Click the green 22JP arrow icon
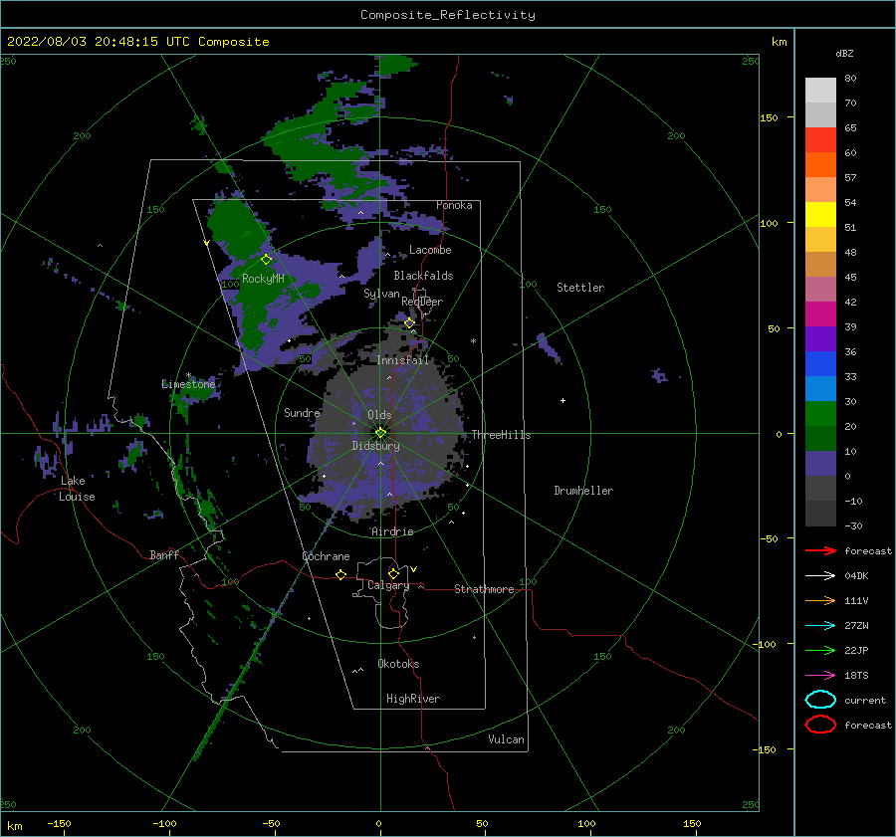 [820, 650]
